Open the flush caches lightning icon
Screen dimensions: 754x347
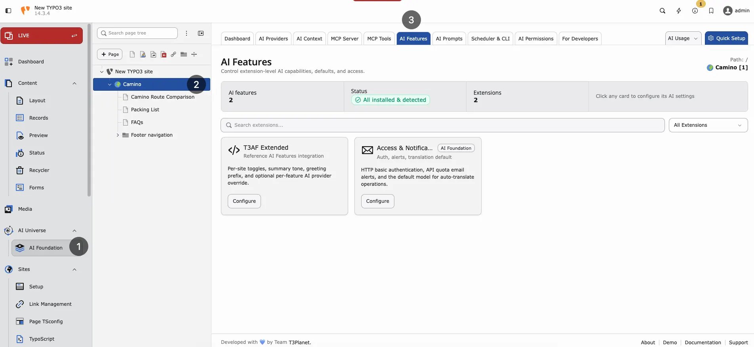[679, 11]
